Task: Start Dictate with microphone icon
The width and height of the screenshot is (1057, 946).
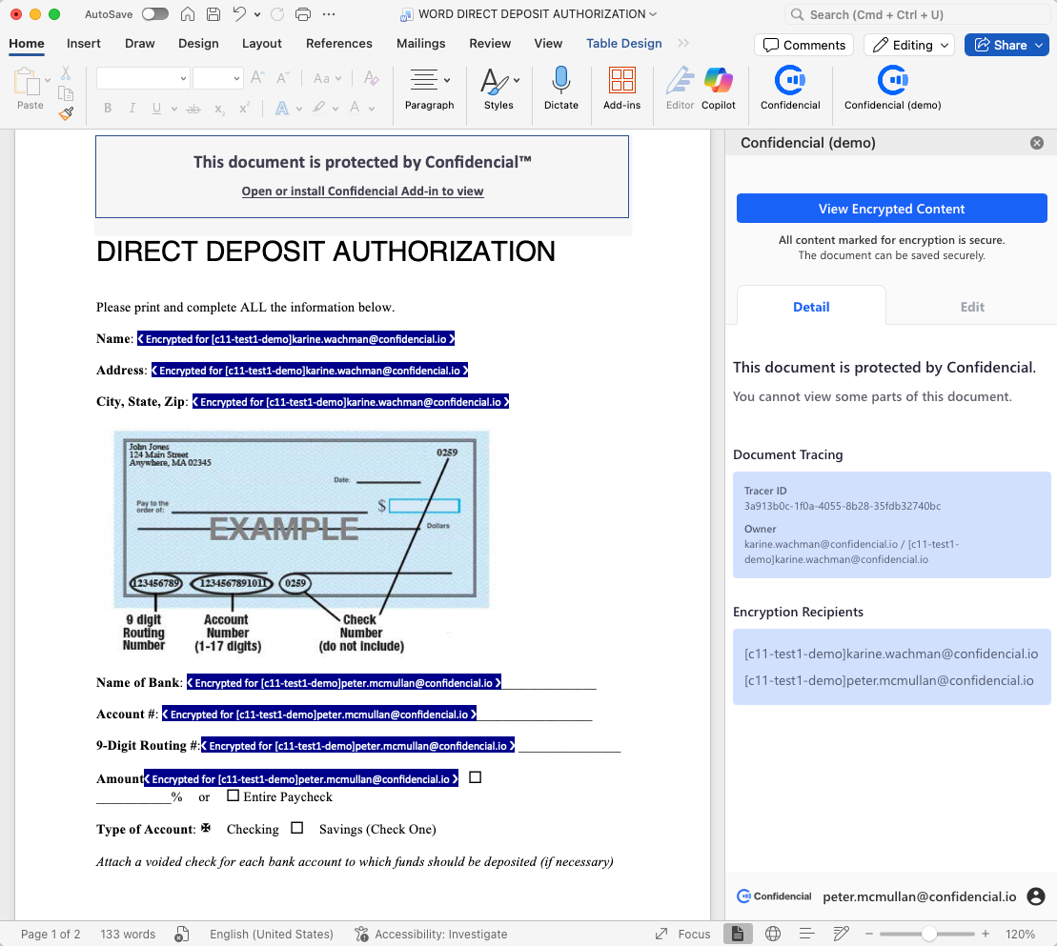Action: pos(560,88)
